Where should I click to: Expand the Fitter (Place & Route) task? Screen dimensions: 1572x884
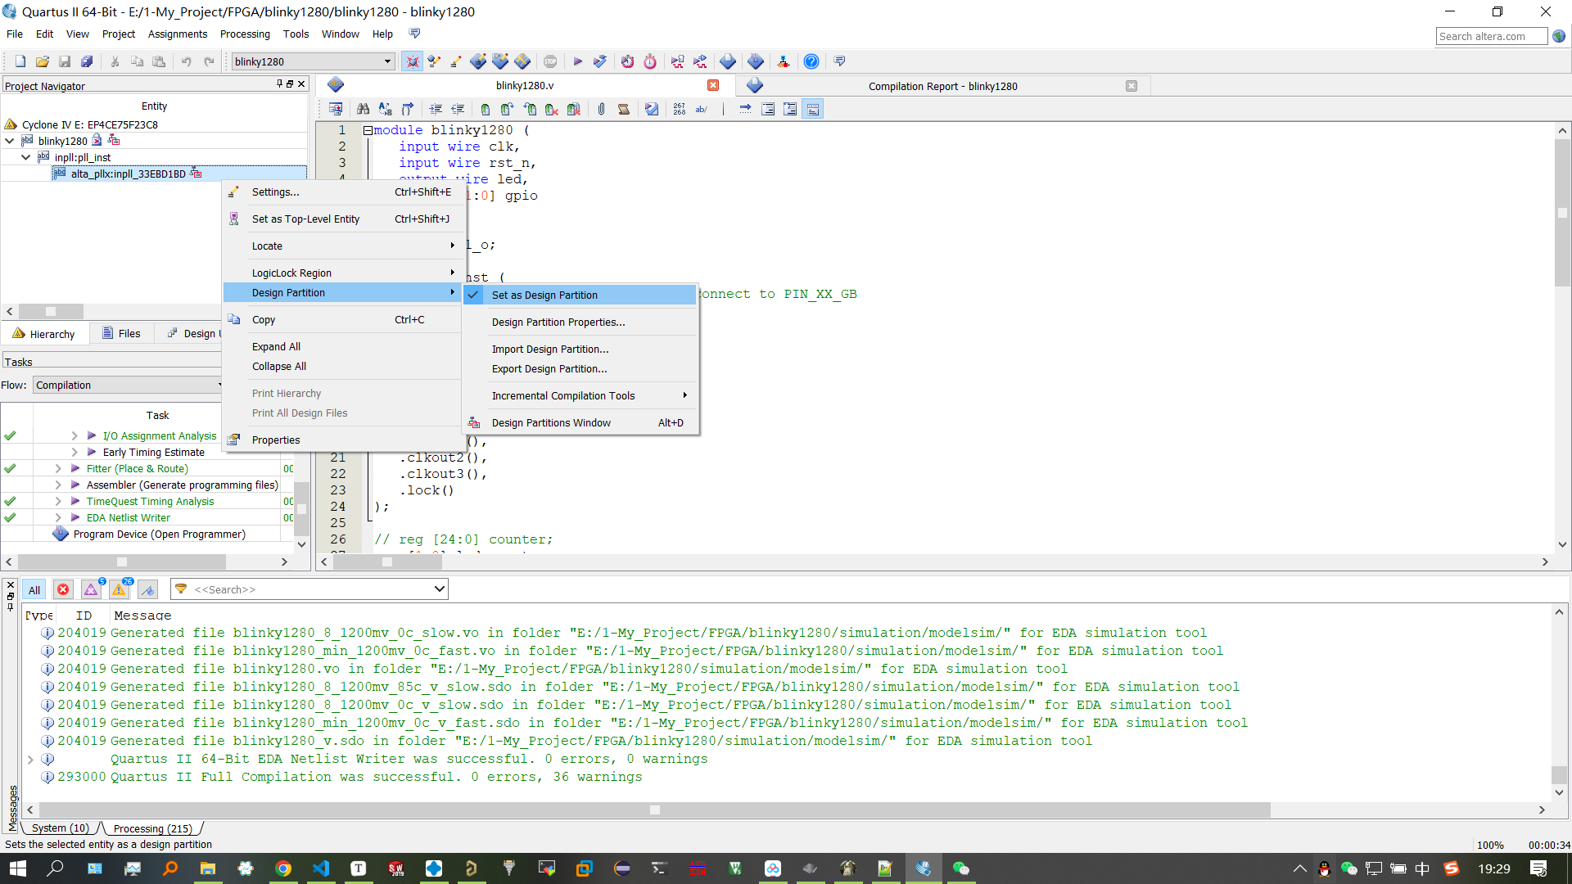tap(58, 469)
